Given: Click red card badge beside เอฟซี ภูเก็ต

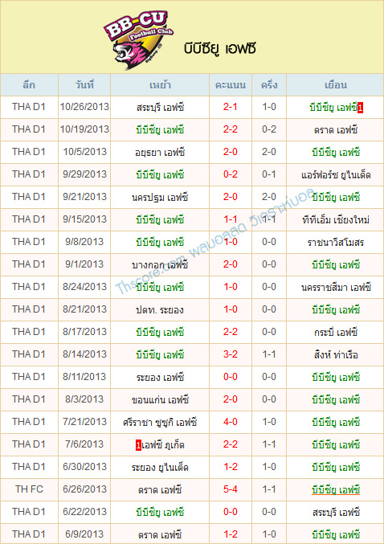Looking at the screenshot, I should (138, 445).
